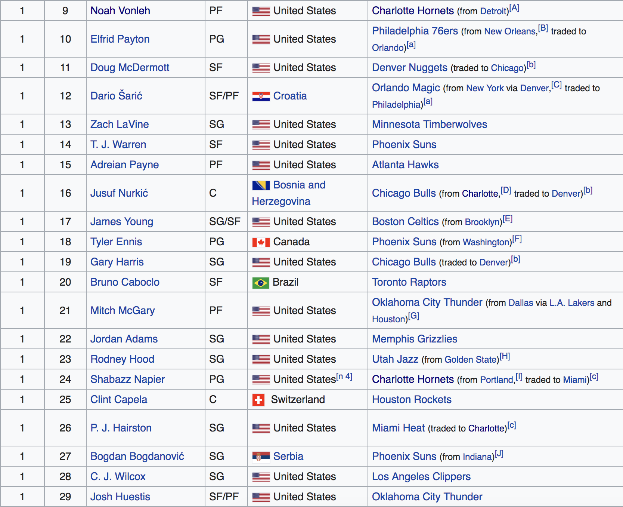
Task: Open Jusuf Nurkić player link
Action: pos(119,193)
